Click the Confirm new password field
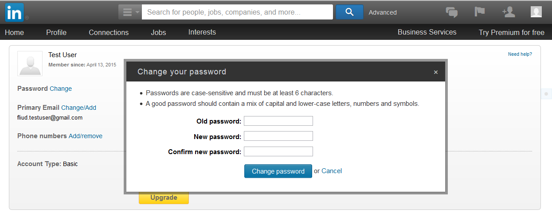The height and width of the screenshot is (213, 552). tap(278, 152)
